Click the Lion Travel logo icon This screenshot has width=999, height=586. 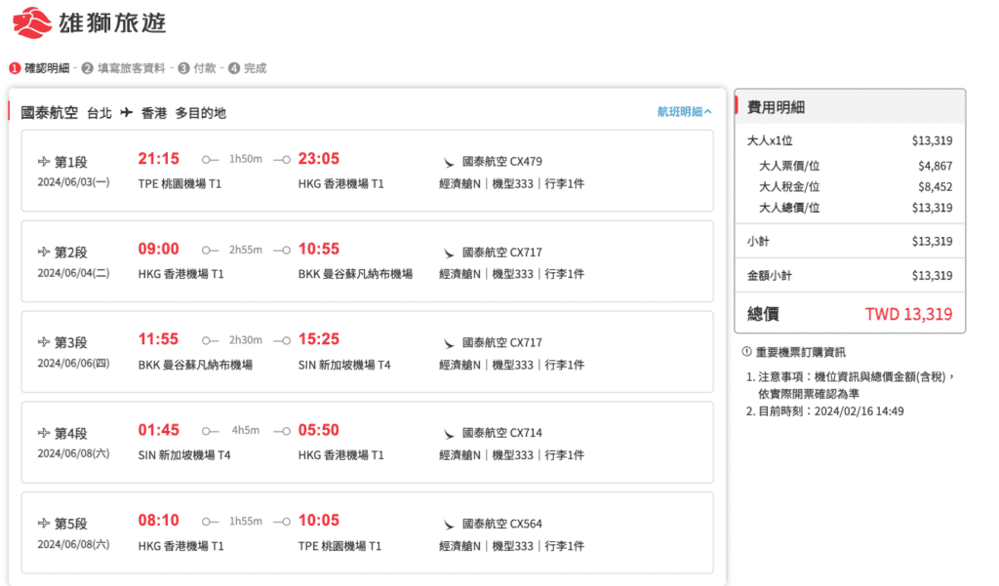pos(32,23)
